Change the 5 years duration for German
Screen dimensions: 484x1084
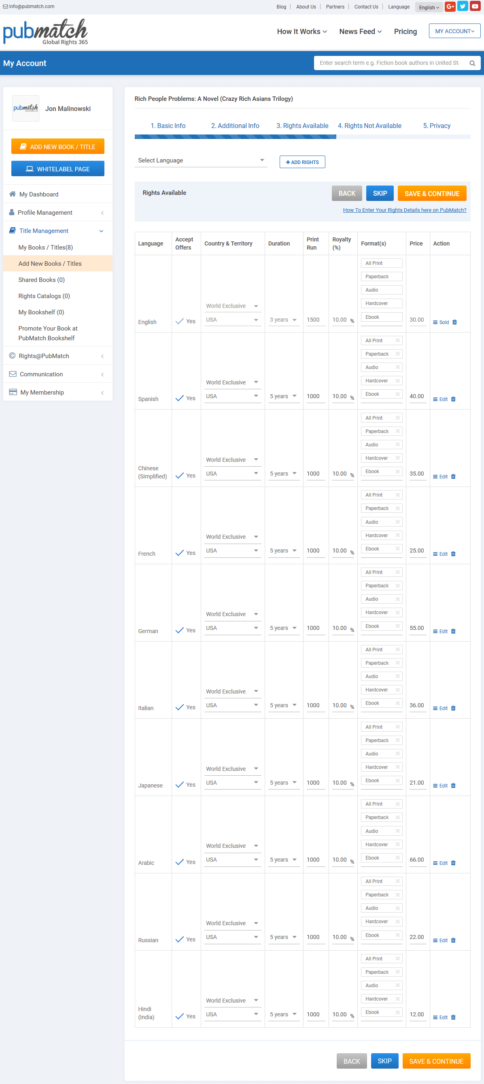(x=283, y=628)
